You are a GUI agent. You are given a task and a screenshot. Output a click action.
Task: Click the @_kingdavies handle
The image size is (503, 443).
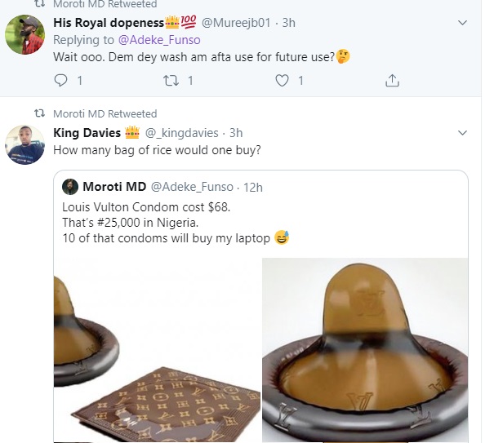[x=183, y=132]
